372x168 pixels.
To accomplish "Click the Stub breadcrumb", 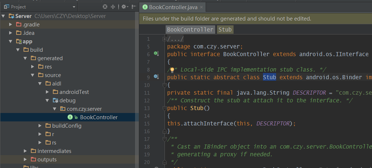I will pyautogui.click(x=225, y=30).
